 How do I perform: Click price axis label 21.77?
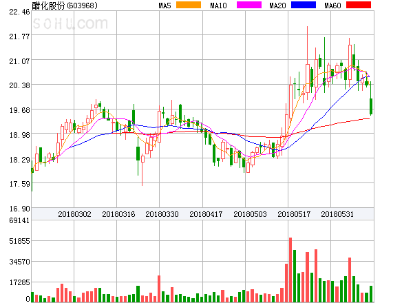[x=19, y=36]
